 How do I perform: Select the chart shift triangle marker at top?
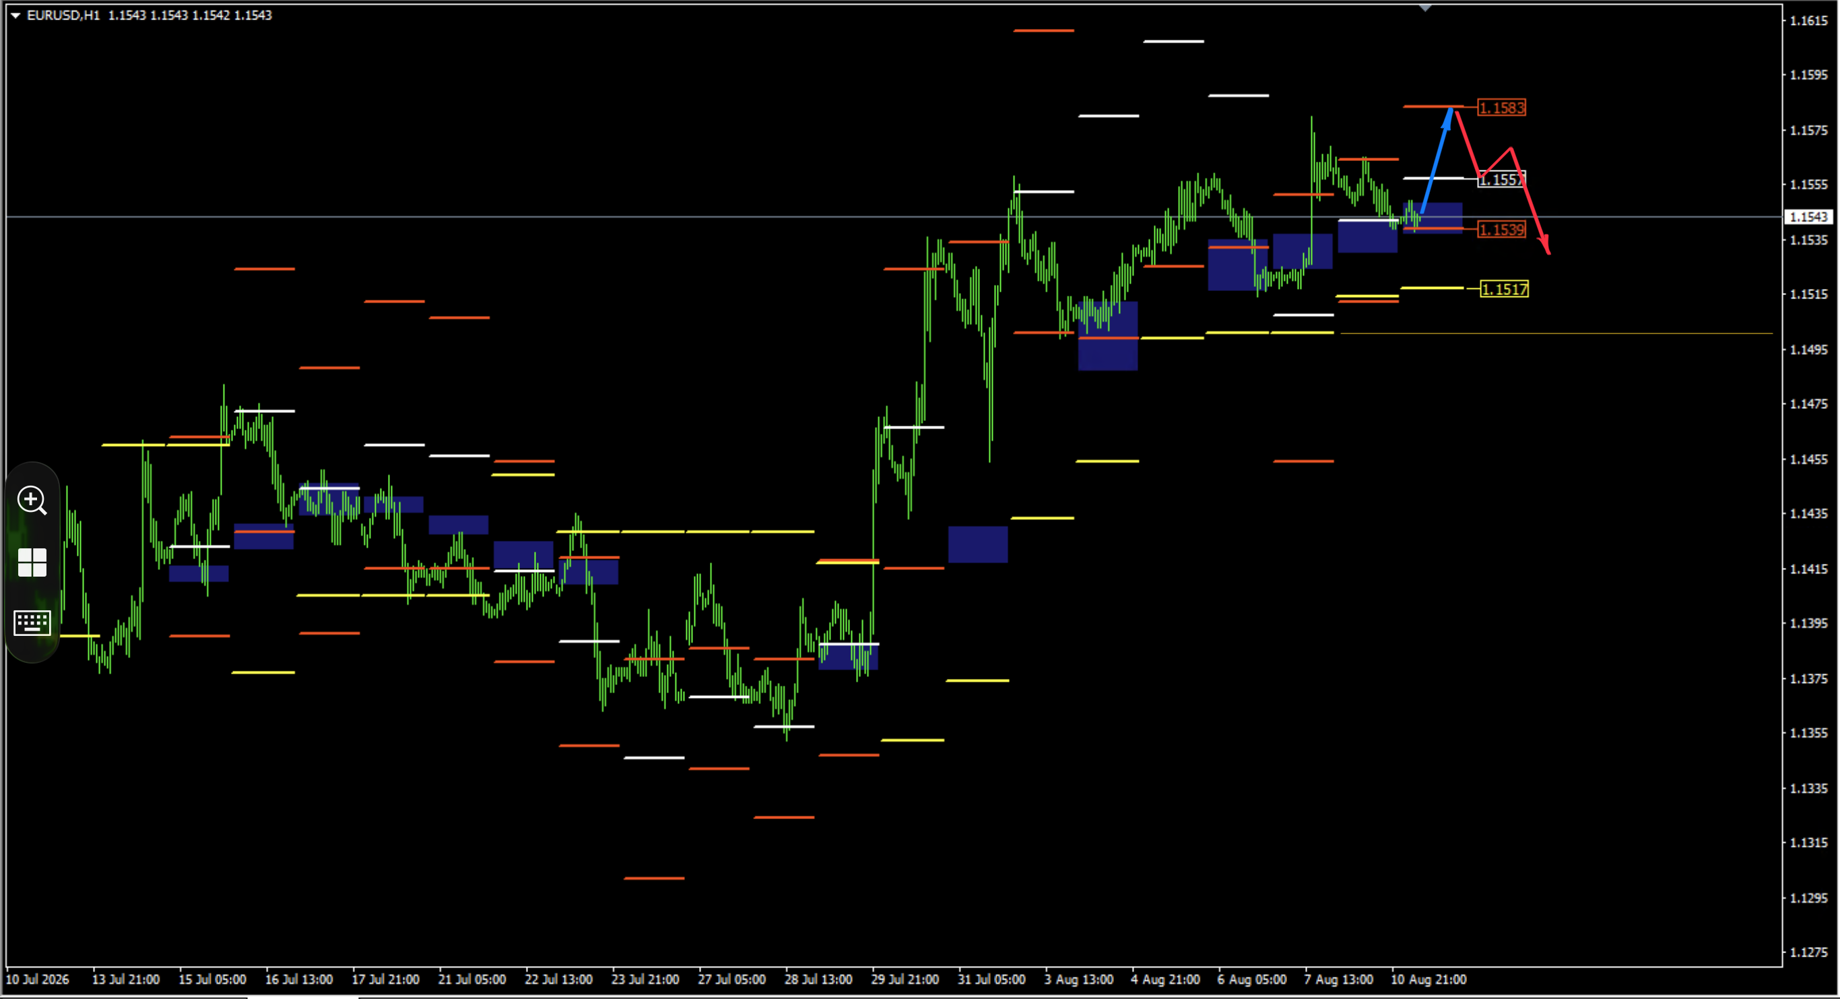point(1425,8)
